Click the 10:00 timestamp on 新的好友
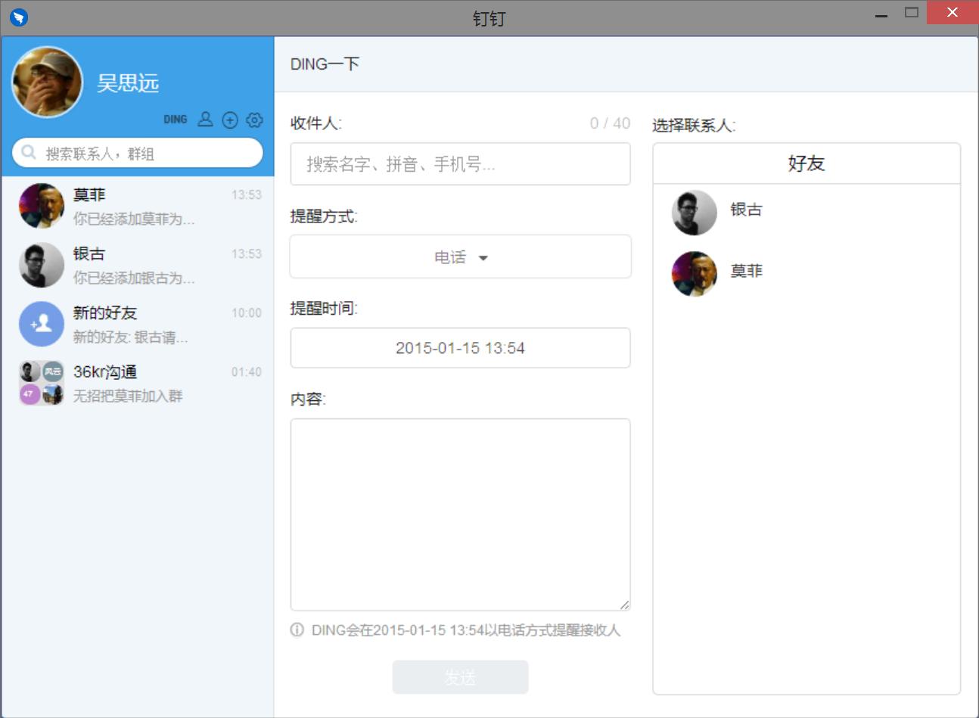979x718 pixels. (x=247, y=312)
